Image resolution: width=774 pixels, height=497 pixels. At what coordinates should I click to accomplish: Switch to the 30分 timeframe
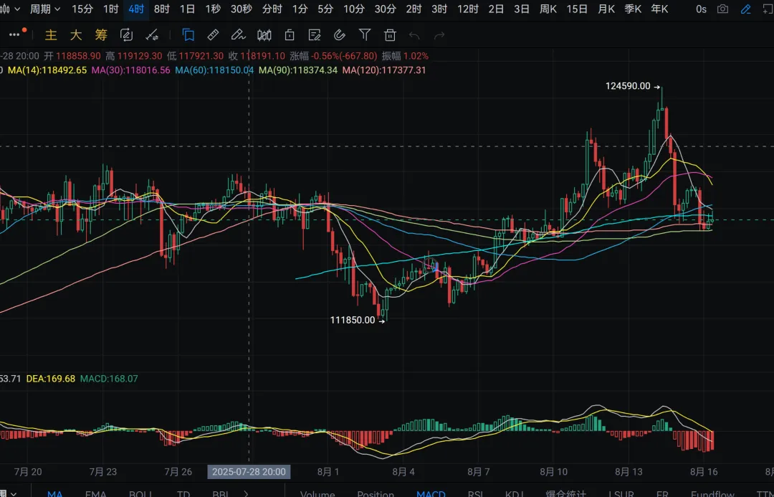coord(385,9)
